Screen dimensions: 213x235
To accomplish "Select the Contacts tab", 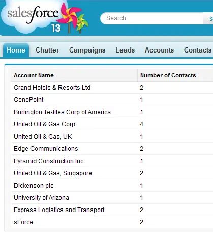I will click(198, 50).
